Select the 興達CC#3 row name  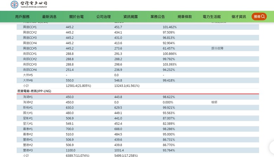(x=30, y=38)
